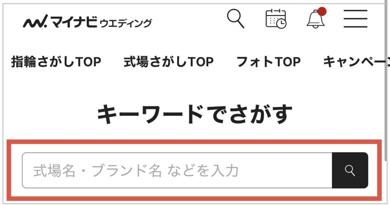Open the calendar with clock icon
The height and width of the screenshot is (205, 390).
pyautogui.click(x=276, y=19)
